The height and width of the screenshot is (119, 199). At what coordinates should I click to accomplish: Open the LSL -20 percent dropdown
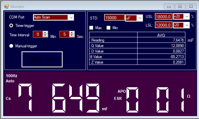(187, 25)
